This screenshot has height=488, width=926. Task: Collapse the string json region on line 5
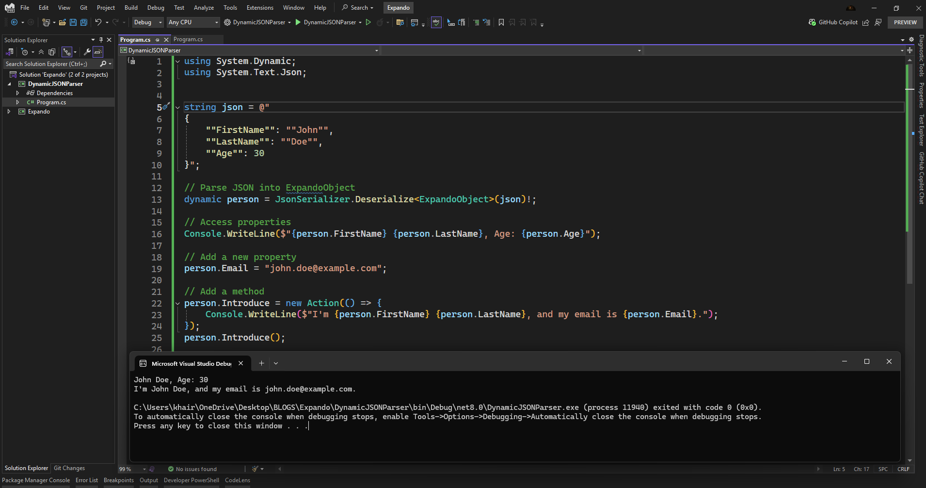coord(177,107)
